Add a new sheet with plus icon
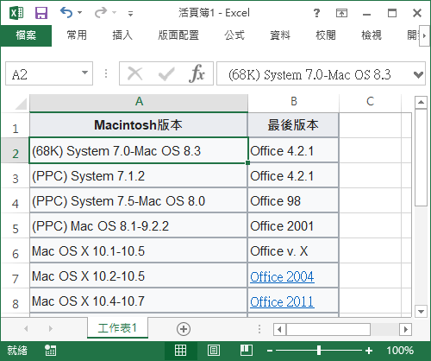 [184, 329]
